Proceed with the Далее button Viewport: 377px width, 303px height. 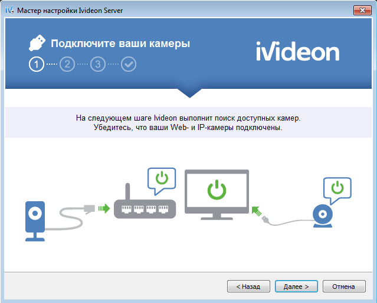tap(296, 287)
